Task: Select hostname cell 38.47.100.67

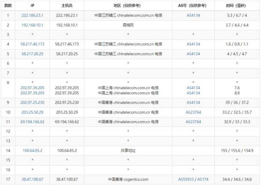Action: (x=67, y=179)
